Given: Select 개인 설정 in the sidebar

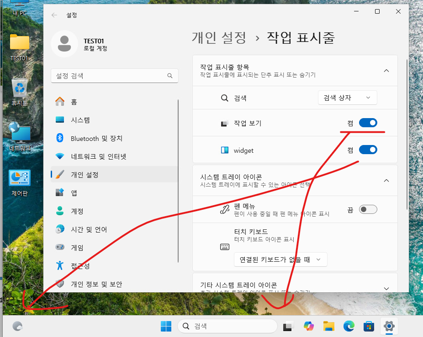Looking at the screenshot, I should pyautogui.click(x=114, y=175).
